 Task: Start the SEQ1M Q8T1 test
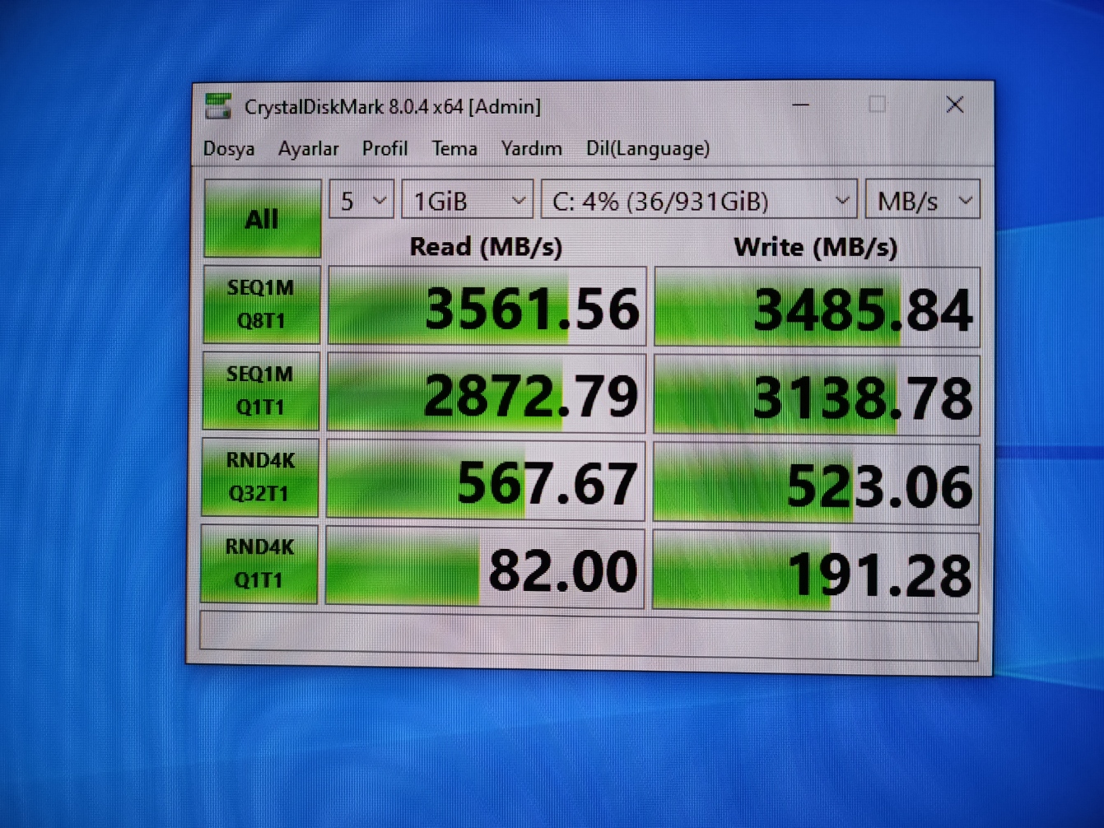click(261, 305)
